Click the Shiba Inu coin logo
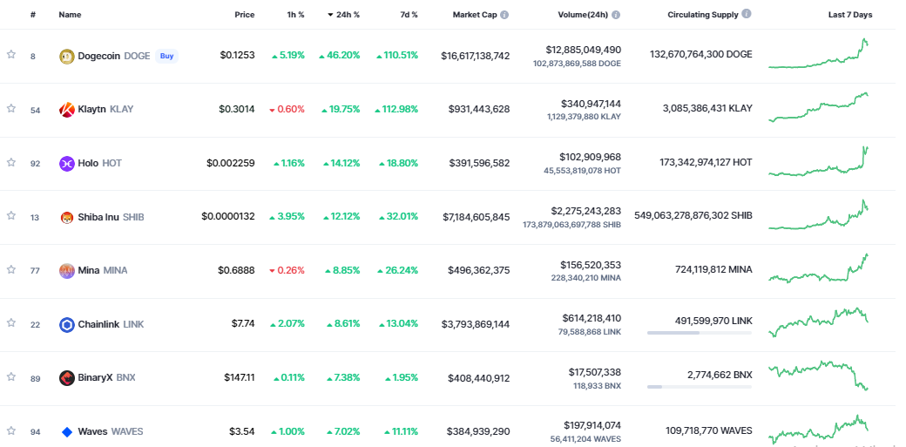This screenshot has height=447, width=906. coord(67,218)
